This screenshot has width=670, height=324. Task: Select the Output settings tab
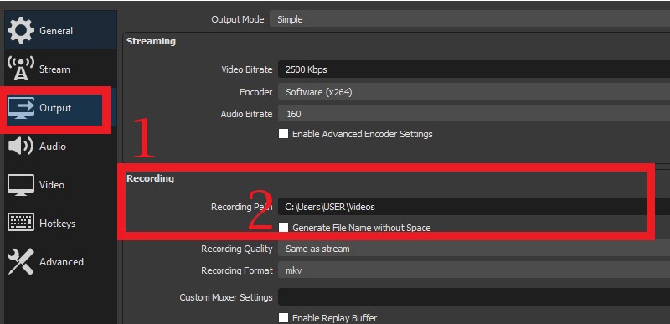60,108
